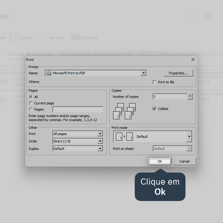Switch to NFEs emitidas pelos Fornecedores tab
223x223 pixels.
(190, 54)
